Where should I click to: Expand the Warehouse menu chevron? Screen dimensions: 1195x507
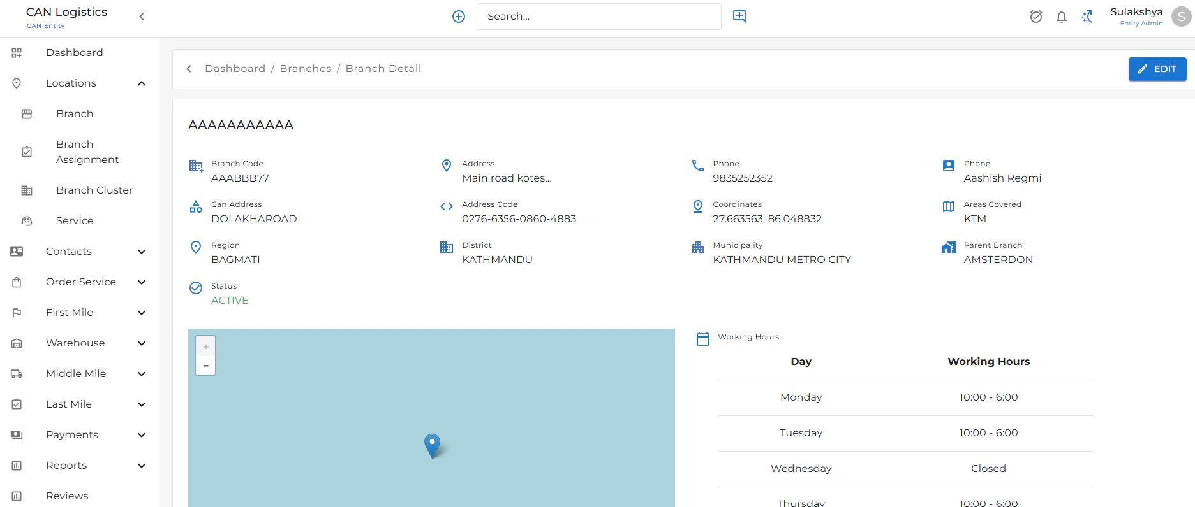click(x=142, y=343)
